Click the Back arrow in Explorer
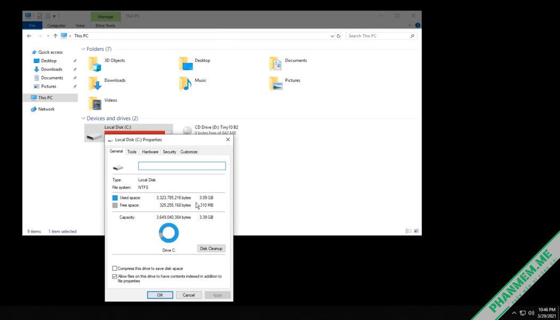Viewport: 560px width, 320px height. click(29, 36)
